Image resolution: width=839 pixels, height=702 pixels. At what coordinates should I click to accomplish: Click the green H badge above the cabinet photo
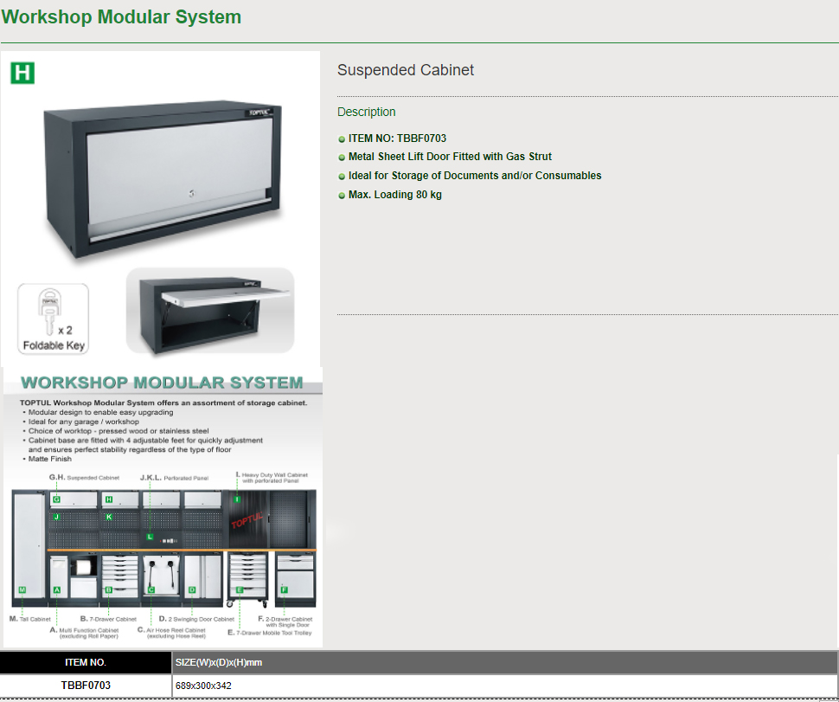[22, 73]
